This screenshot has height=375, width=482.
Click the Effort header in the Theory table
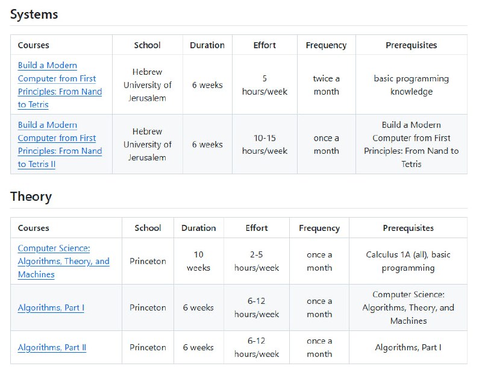[257, 228]
